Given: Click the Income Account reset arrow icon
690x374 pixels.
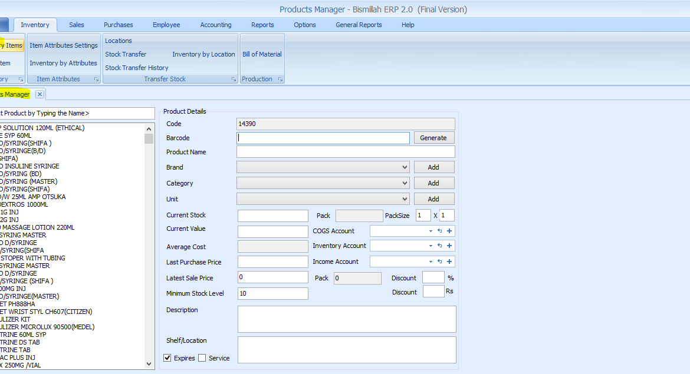Looking at the screenshot, I should click(x=439, y=262).
